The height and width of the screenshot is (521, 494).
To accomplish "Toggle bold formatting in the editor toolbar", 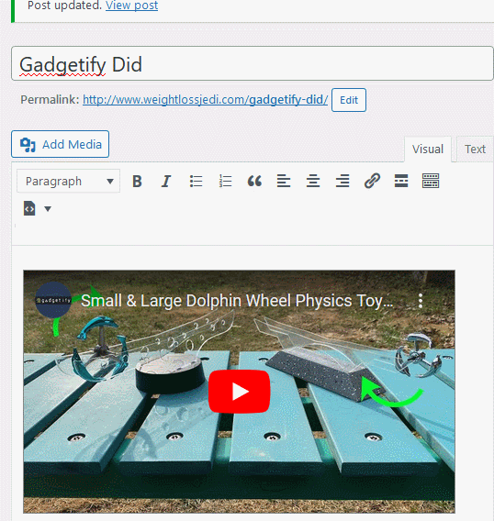I will [x=137, y=181].
